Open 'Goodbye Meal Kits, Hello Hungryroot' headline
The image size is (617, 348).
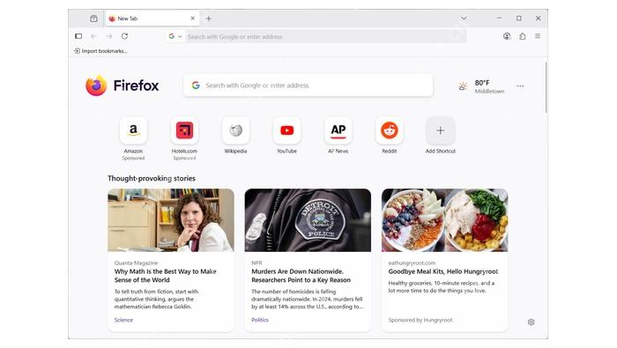point(443,271)
